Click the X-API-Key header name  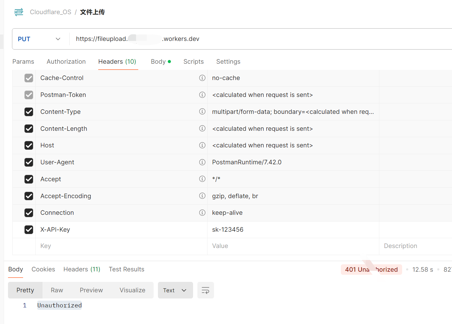[55, 230]
